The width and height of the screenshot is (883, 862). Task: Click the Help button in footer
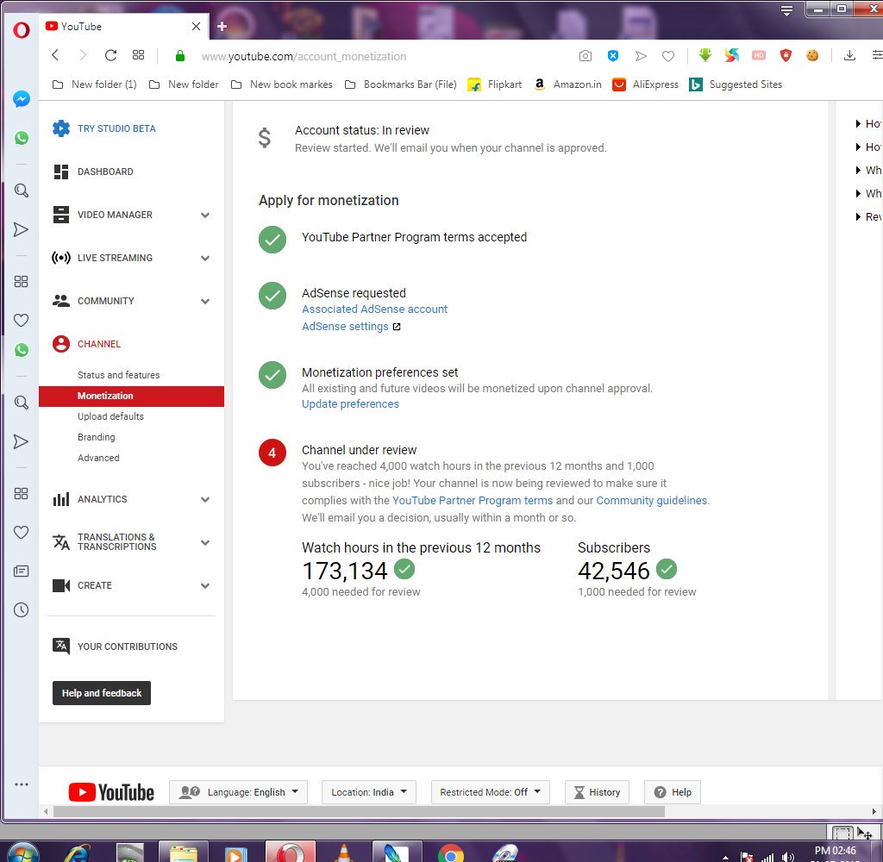pyautogui.click(x=673, y=792)
